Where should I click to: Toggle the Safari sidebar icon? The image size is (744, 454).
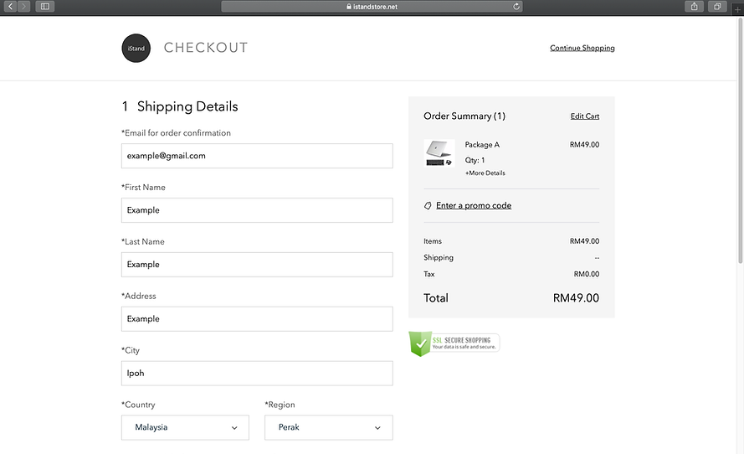(x=45, y=7)
